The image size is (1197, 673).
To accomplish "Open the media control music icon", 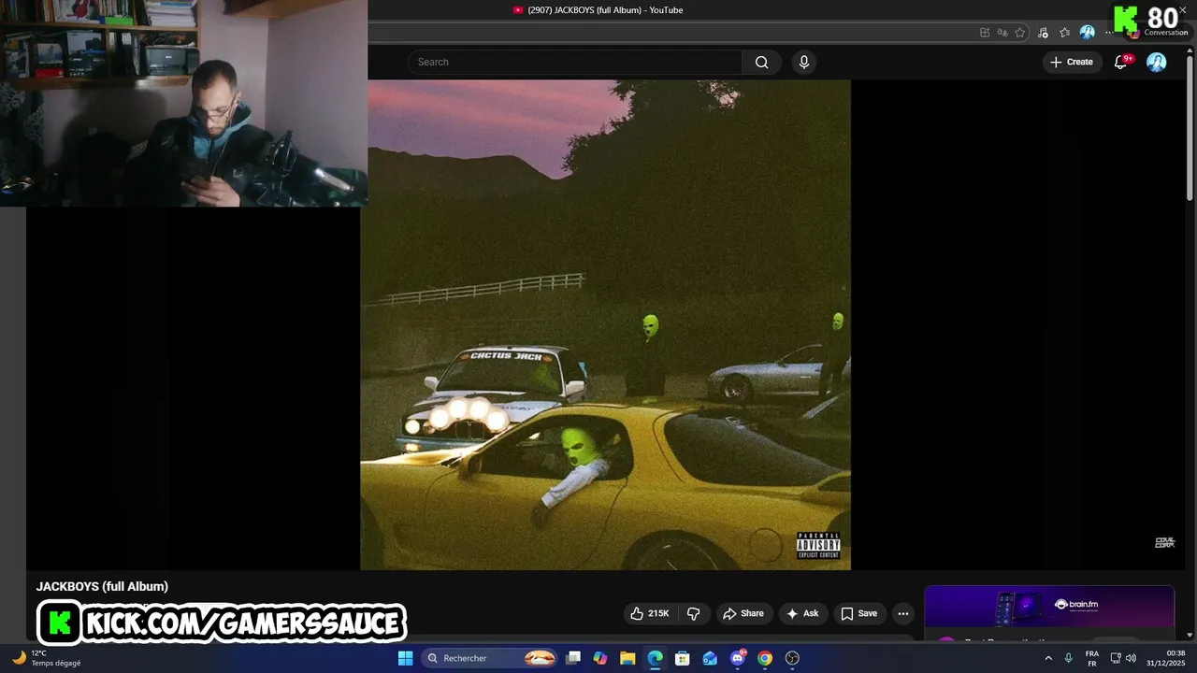I will (x=1044, y=33).
